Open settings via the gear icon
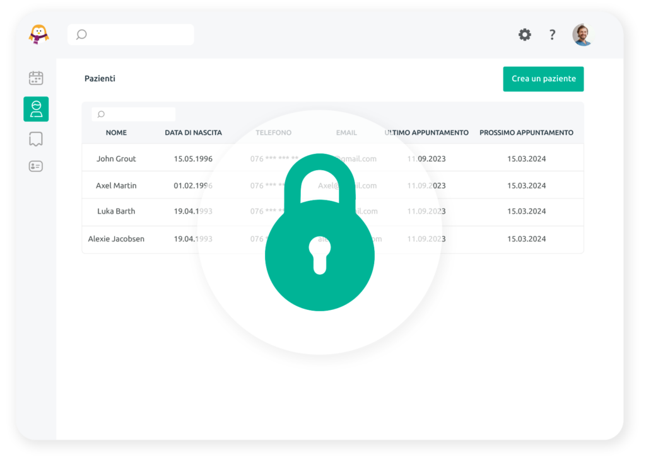 [524, 35]
